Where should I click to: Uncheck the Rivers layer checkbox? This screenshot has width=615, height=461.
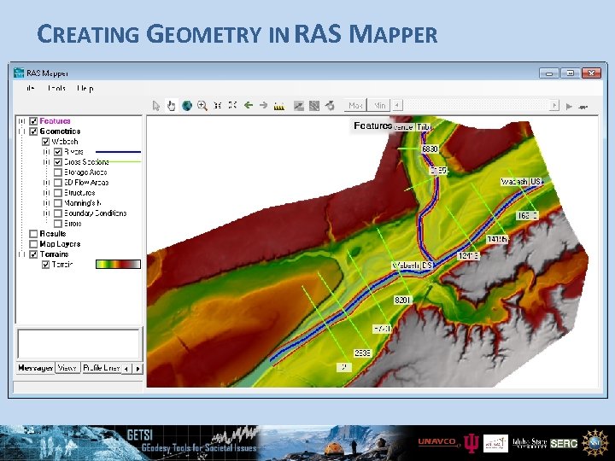click(x=58, y=152)
